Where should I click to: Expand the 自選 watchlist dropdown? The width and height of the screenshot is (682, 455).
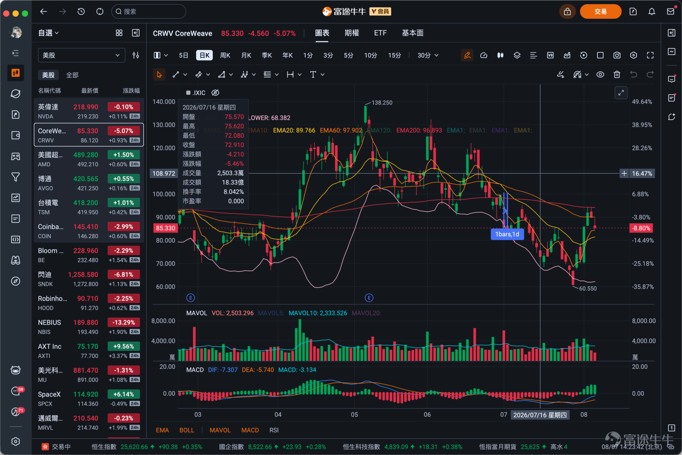[x=49, y=33]
